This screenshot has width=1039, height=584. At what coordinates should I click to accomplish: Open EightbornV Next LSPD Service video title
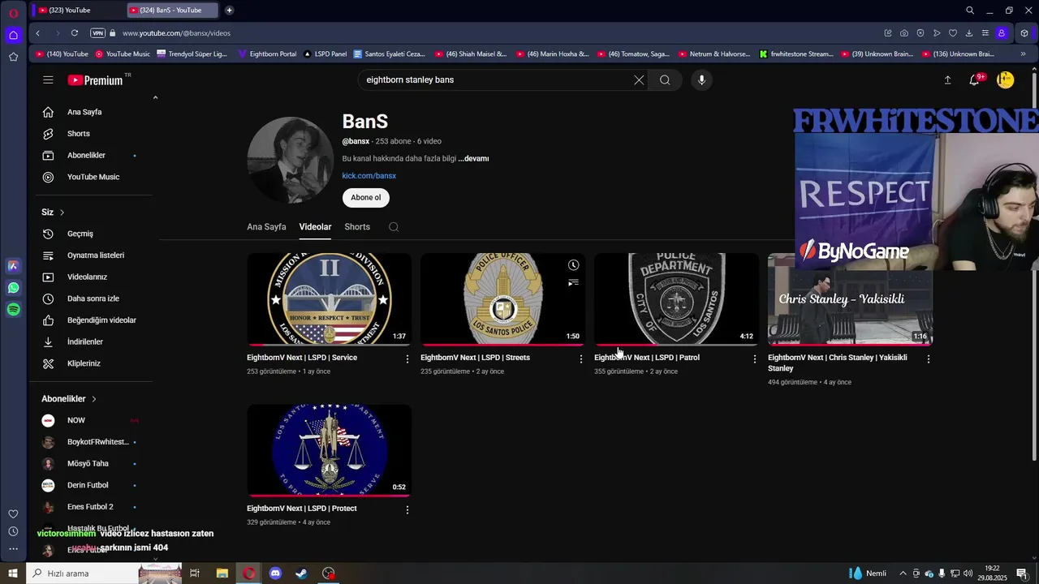pos(302,358)
